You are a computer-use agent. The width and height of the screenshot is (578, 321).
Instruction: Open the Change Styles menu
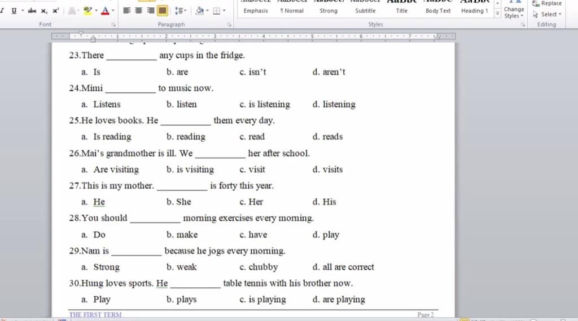(514, 10)
